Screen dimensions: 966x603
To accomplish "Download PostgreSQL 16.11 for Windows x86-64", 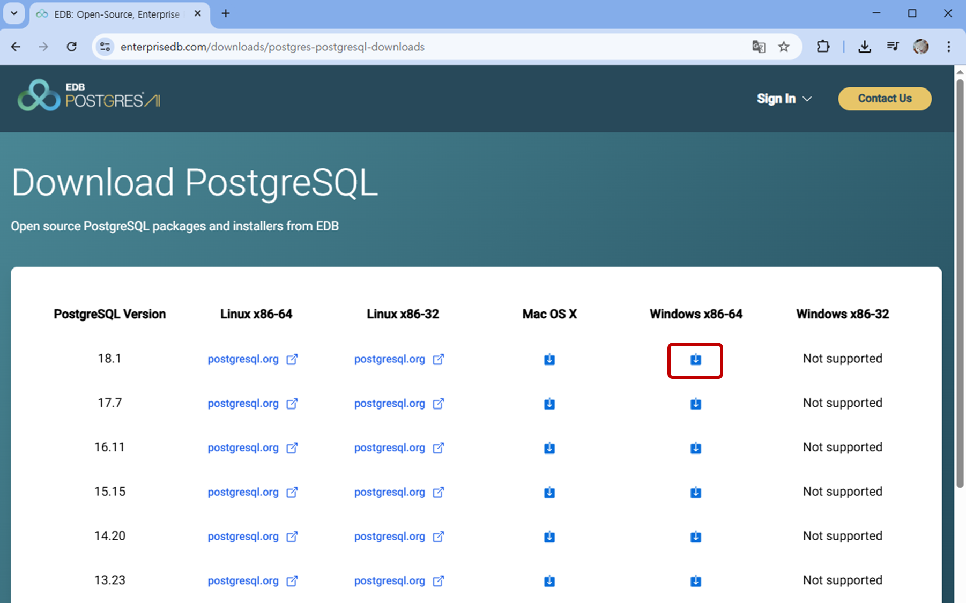I will [x=695, y=448].
